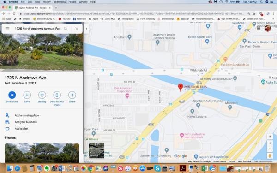The width and height of the screenshot is (277, 173).
Task: Choose Add a label
Action: 21,129
